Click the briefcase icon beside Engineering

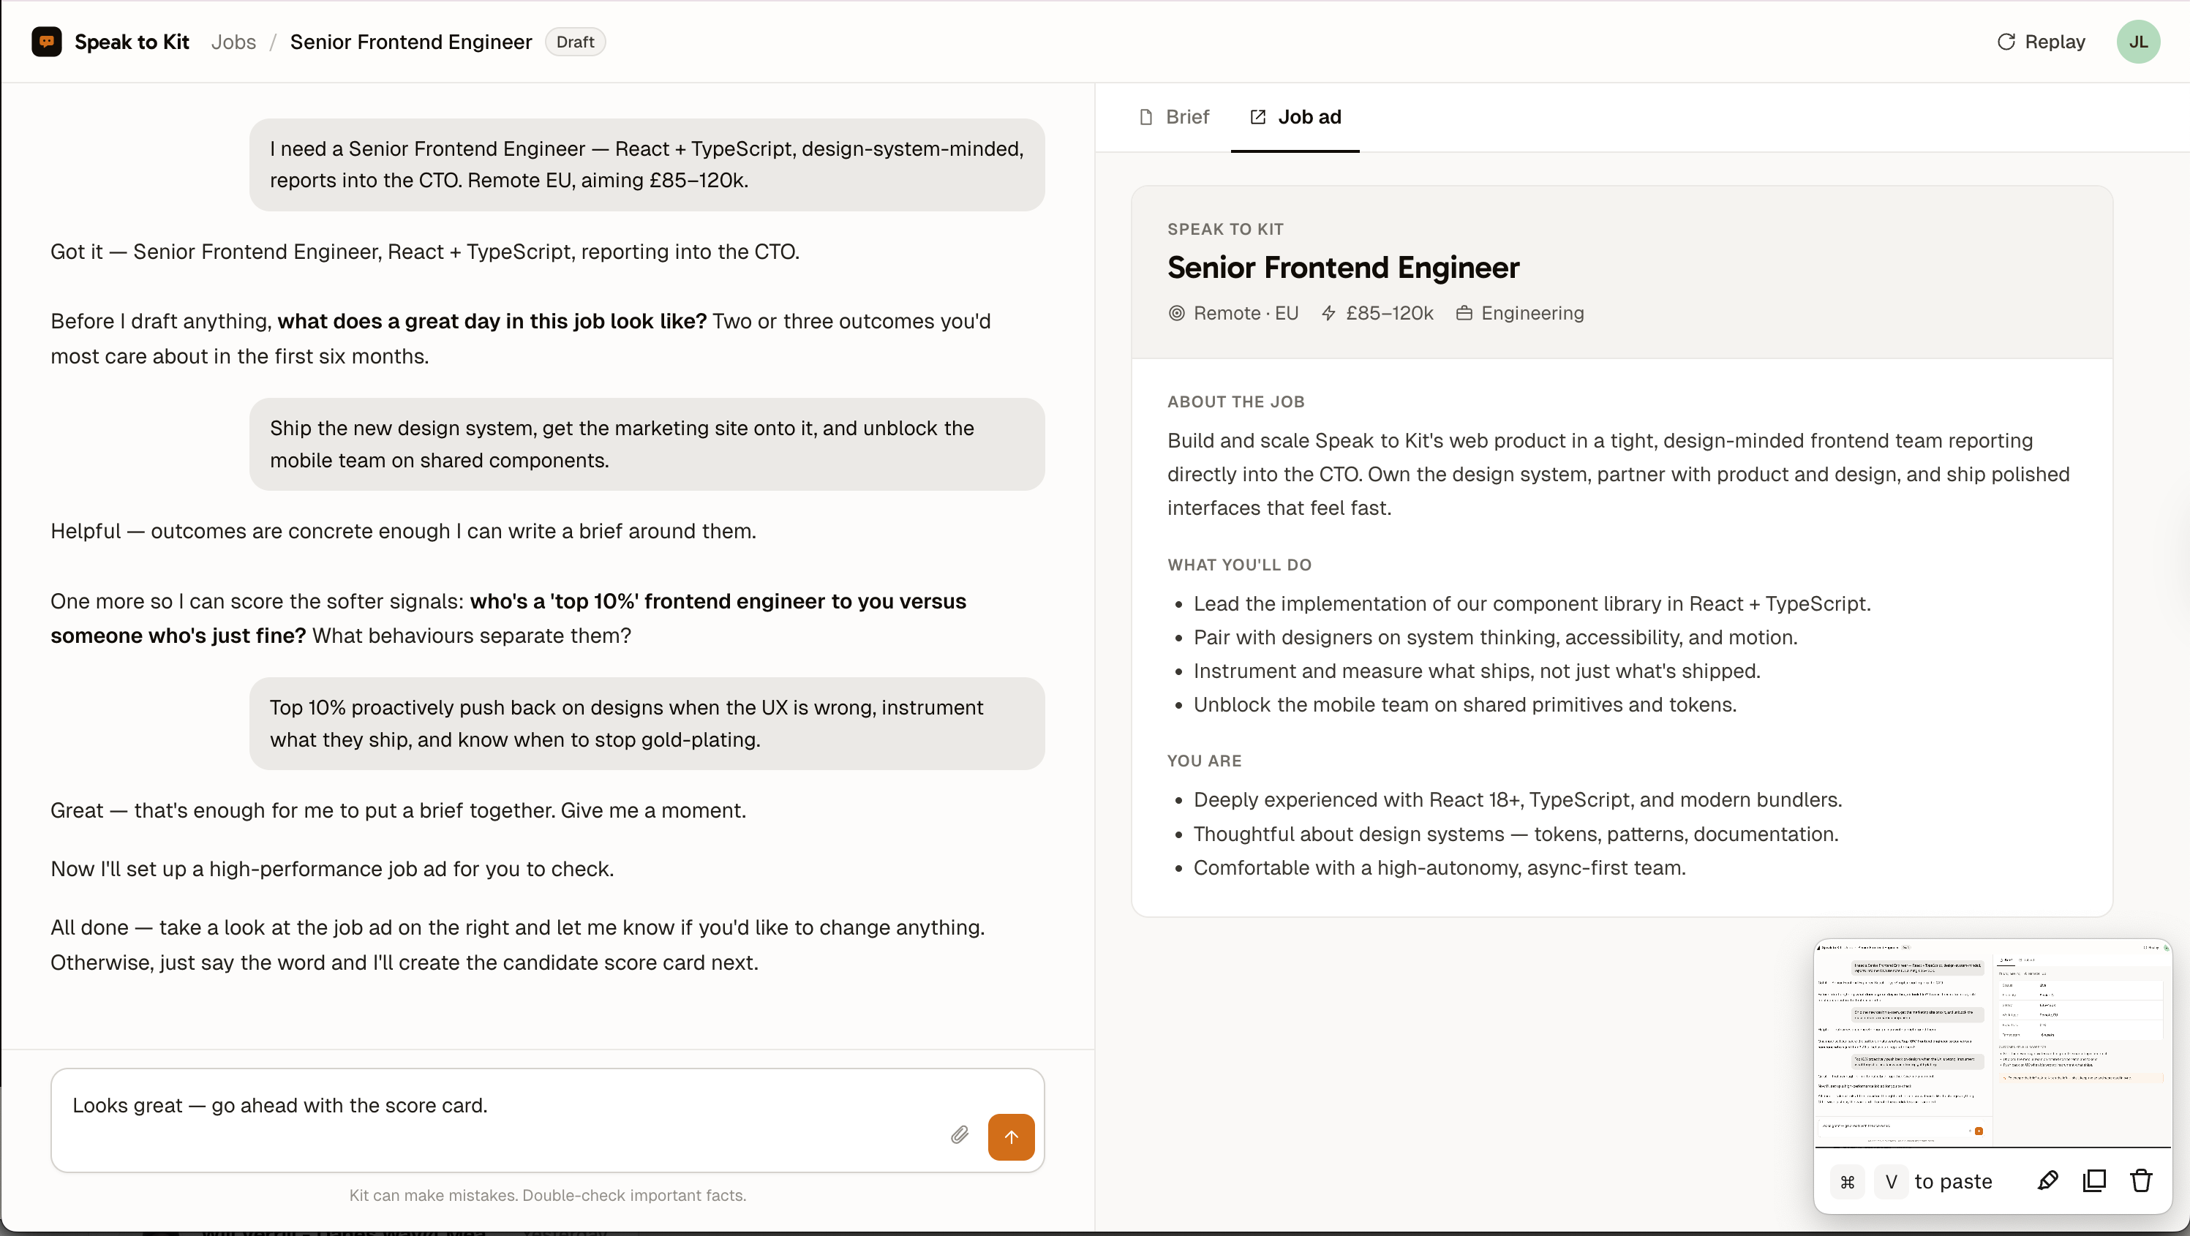(1464, 313)
